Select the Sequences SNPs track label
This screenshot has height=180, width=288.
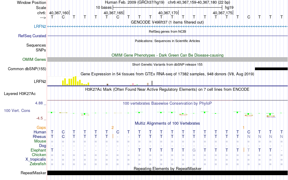click(x=36, y=47)
